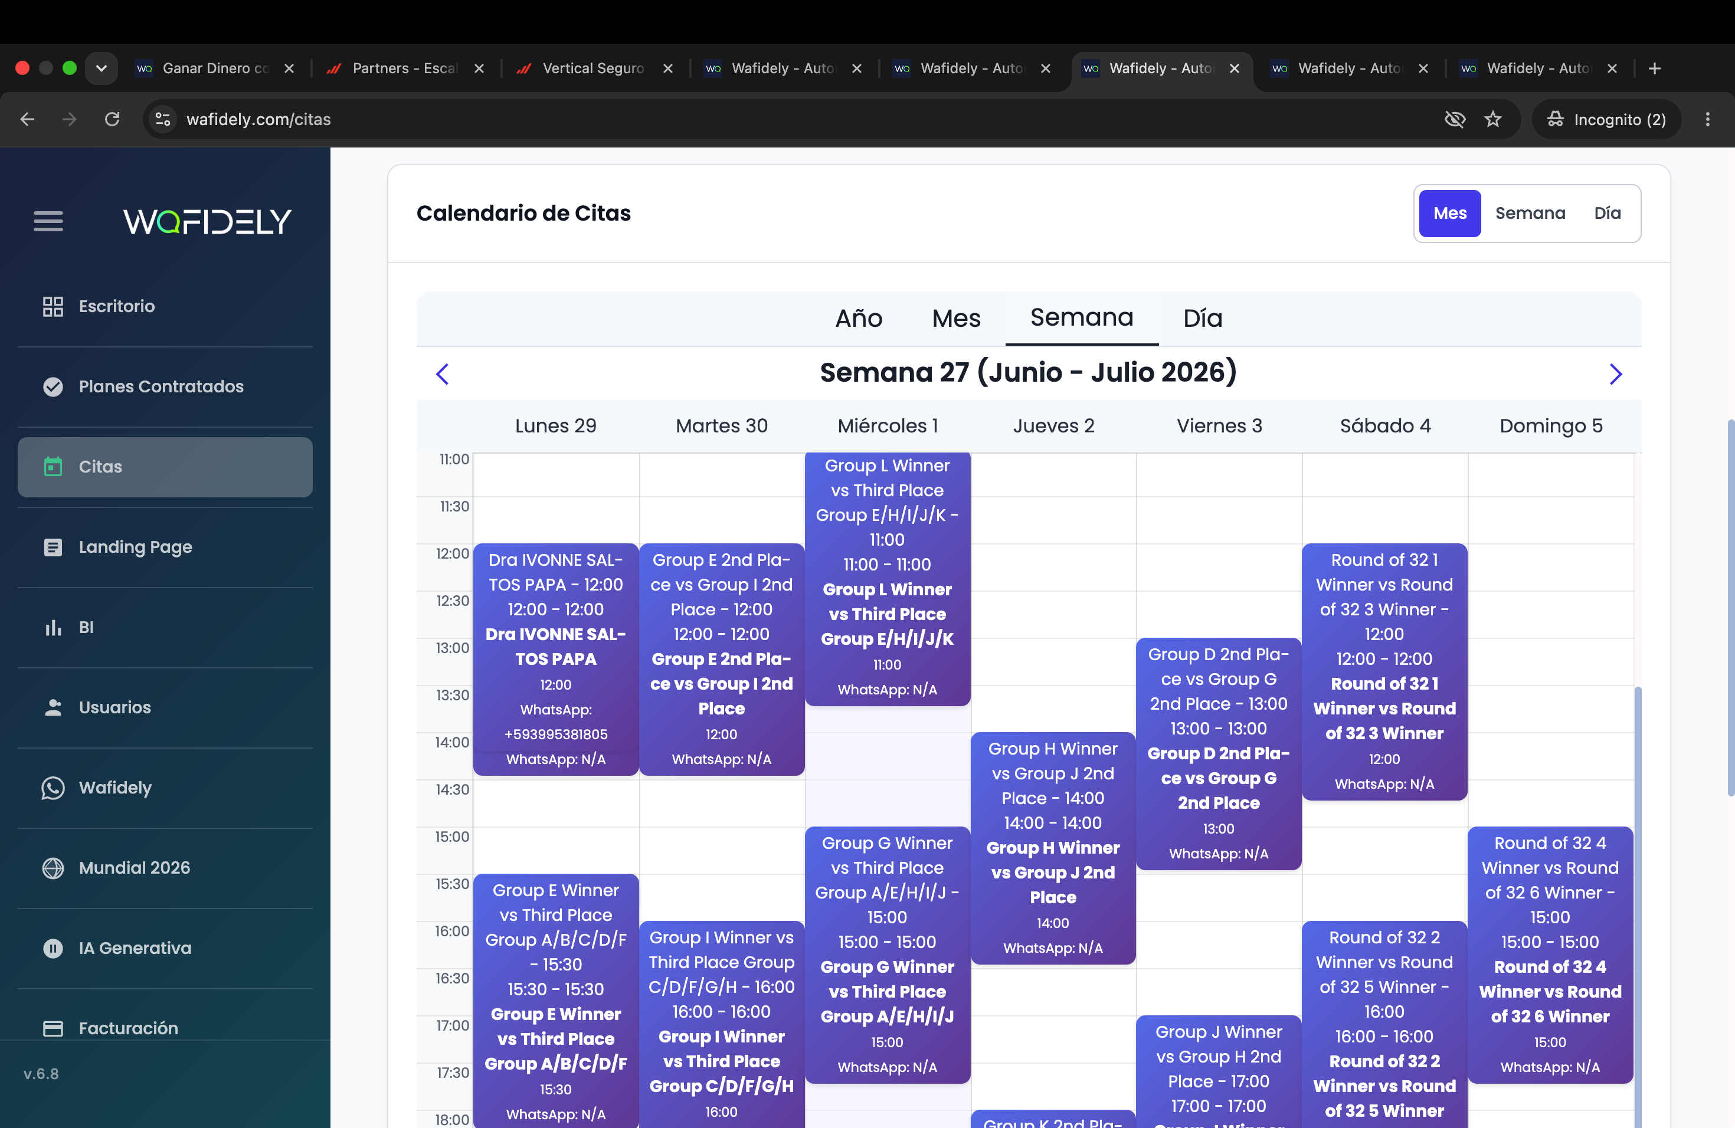Viewport: 1735px width, 1128px height.
Task: Click the tracking protection eye icon
Action: point(1454,119)
